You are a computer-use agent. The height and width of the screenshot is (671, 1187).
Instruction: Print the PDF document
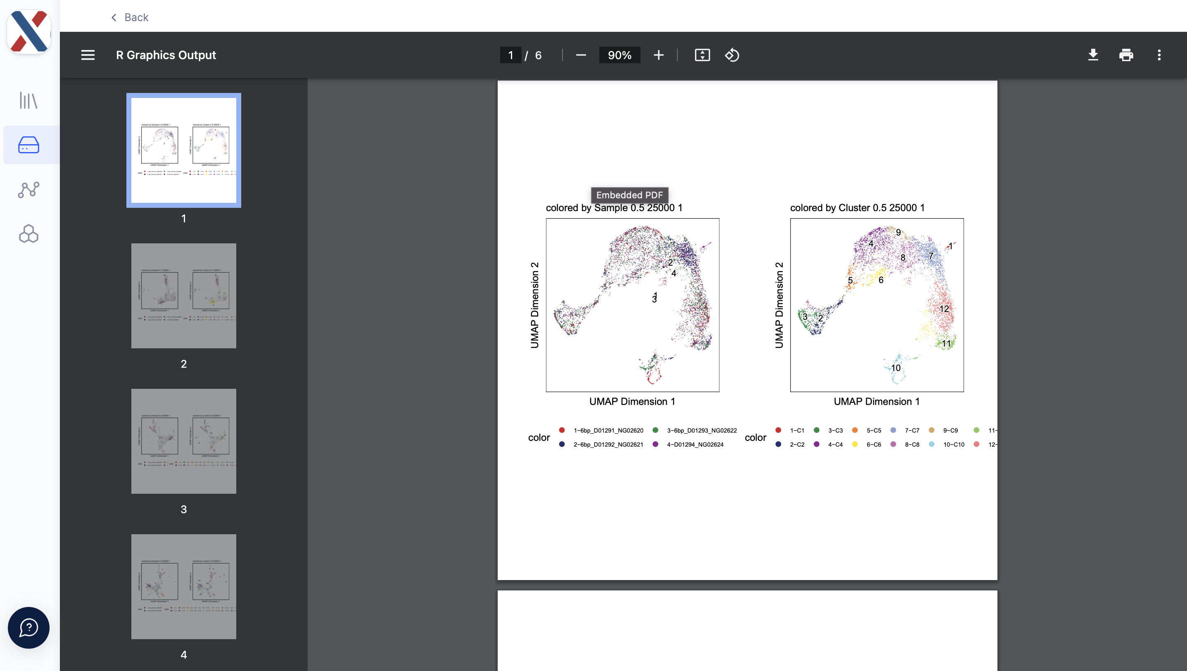(x=1126, y=55)
